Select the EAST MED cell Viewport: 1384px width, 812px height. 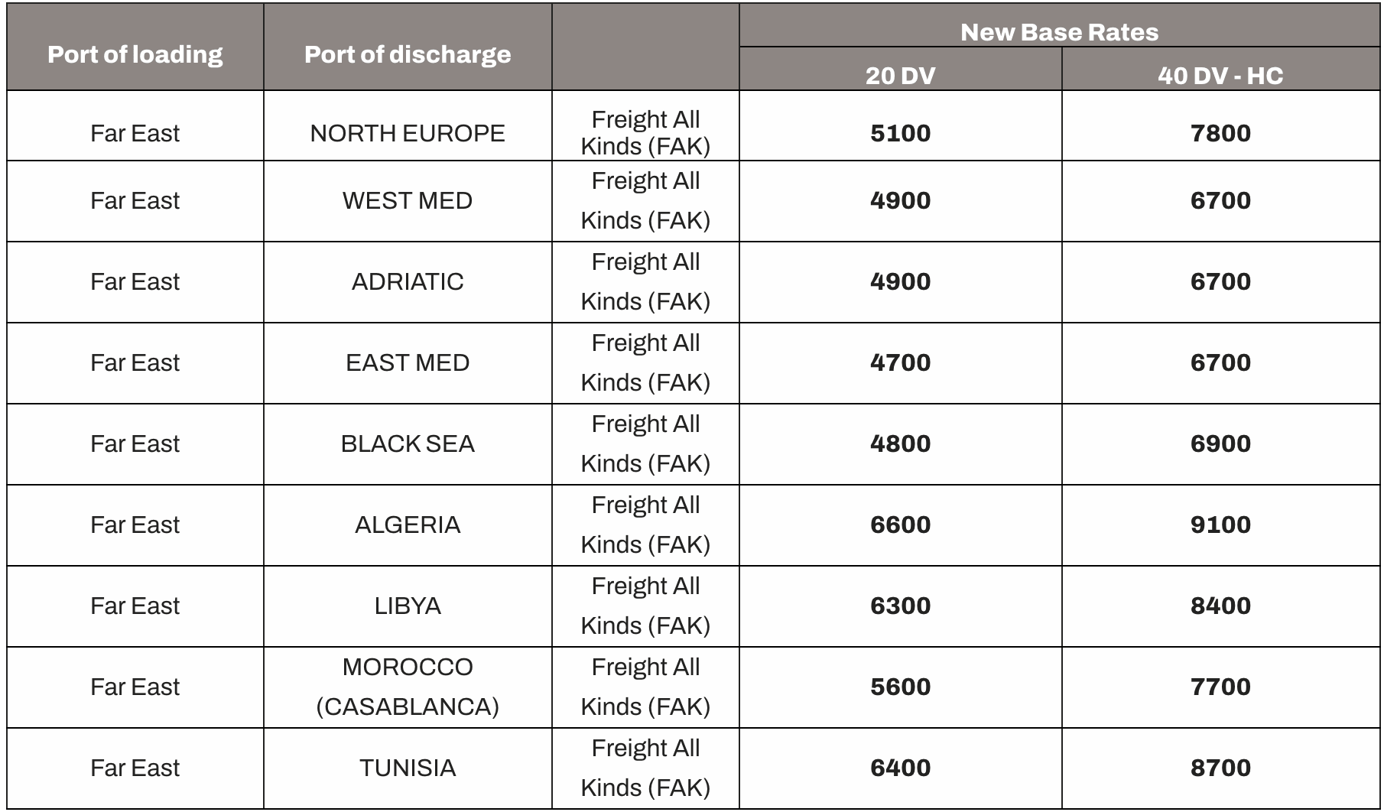click(x=408, y=362)
